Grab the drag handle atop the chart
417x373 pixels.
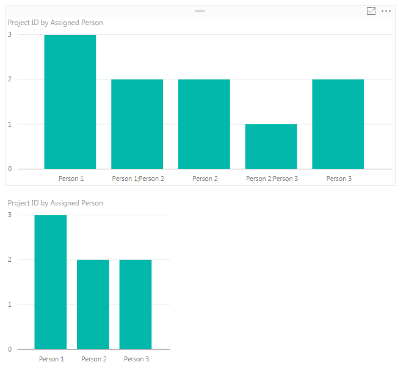(x=200, y=11)
